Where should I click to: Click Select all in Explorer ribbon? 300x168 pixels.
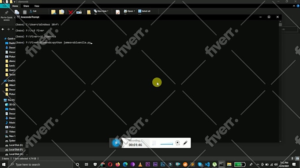[x=144, y=11]
